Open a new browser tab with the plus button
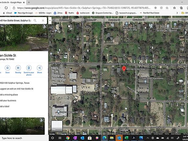This screenshot has width=188, height=141. (x=29, y=2)
